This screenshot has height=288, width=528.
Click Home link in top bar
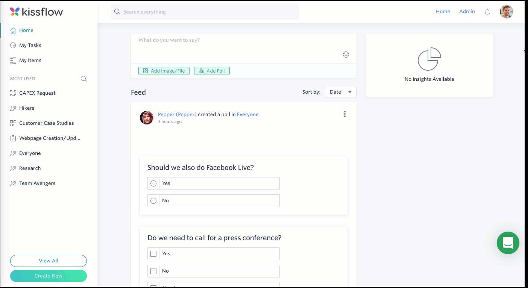click(x=443, y=12)
